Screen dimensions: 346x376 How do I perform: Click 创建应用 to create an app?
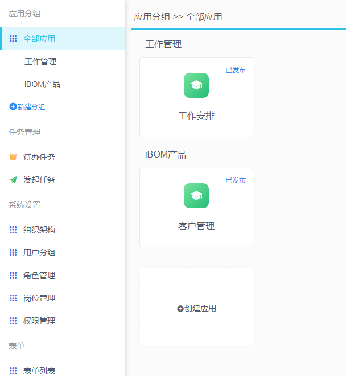tap(200, 308)
